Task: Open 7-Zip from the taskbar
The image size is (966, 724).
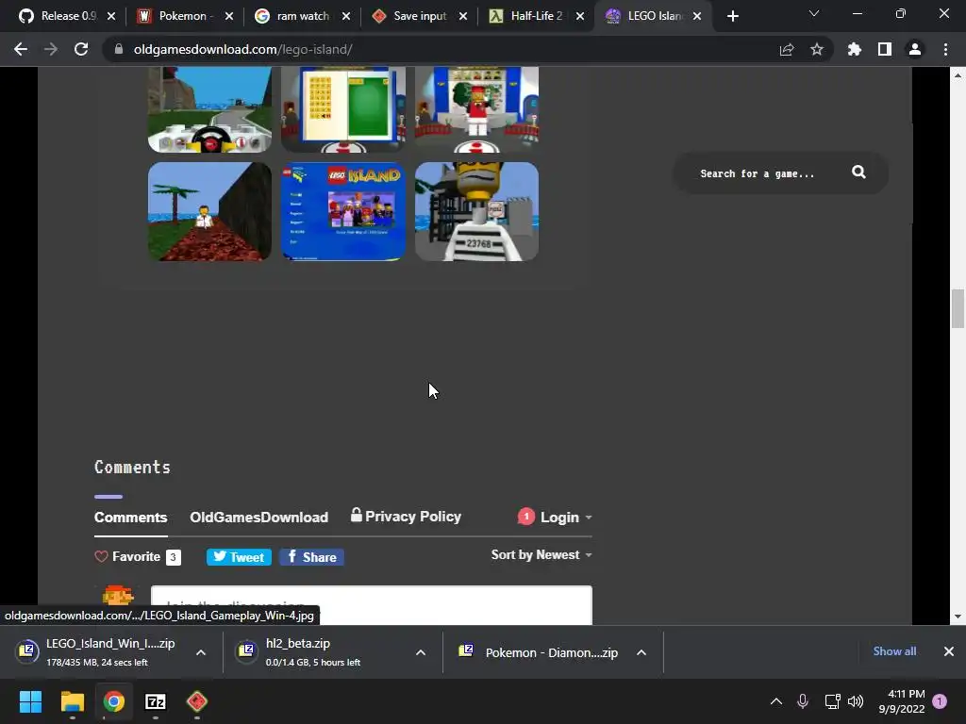Action: tap(156, 701)
